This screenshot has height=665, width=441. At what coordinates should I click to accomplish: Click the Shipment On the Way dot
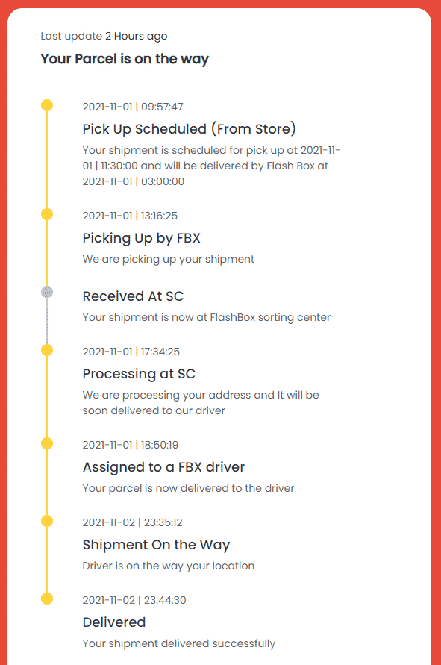[48, 519]
